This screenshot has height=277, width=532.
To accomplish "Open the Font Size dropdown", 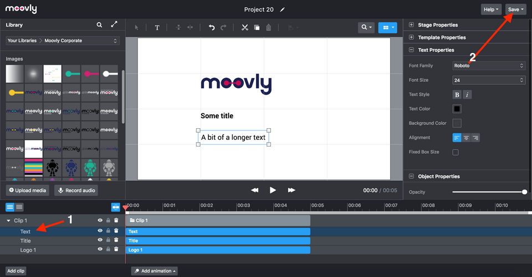I will 489,80.
